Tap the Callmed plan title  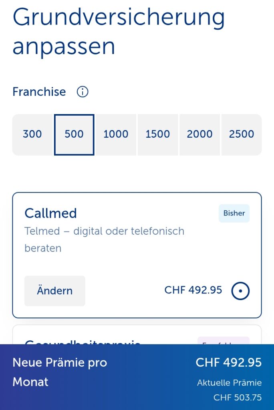click(50, 213)
